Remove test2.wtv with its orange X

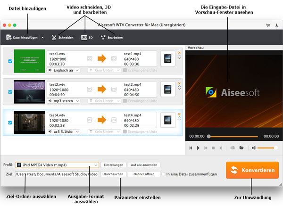[179, 83]
